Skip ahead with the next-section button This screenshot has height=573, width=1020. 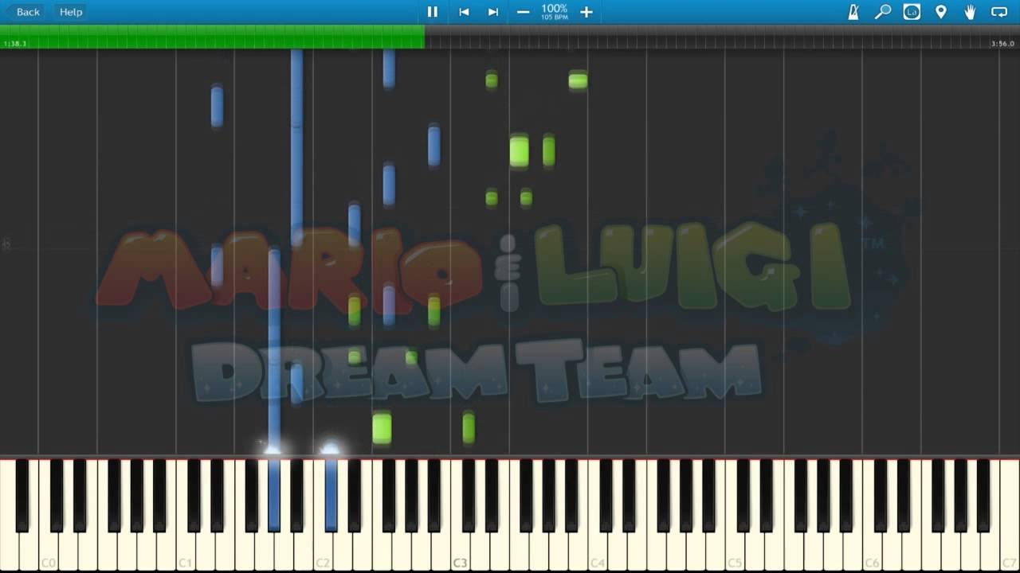[493, 12]
